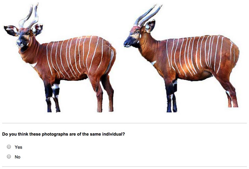The image size is (249, 169).
Task: Click the left bongo's dark front legs
Action: (x=52, y=96)
